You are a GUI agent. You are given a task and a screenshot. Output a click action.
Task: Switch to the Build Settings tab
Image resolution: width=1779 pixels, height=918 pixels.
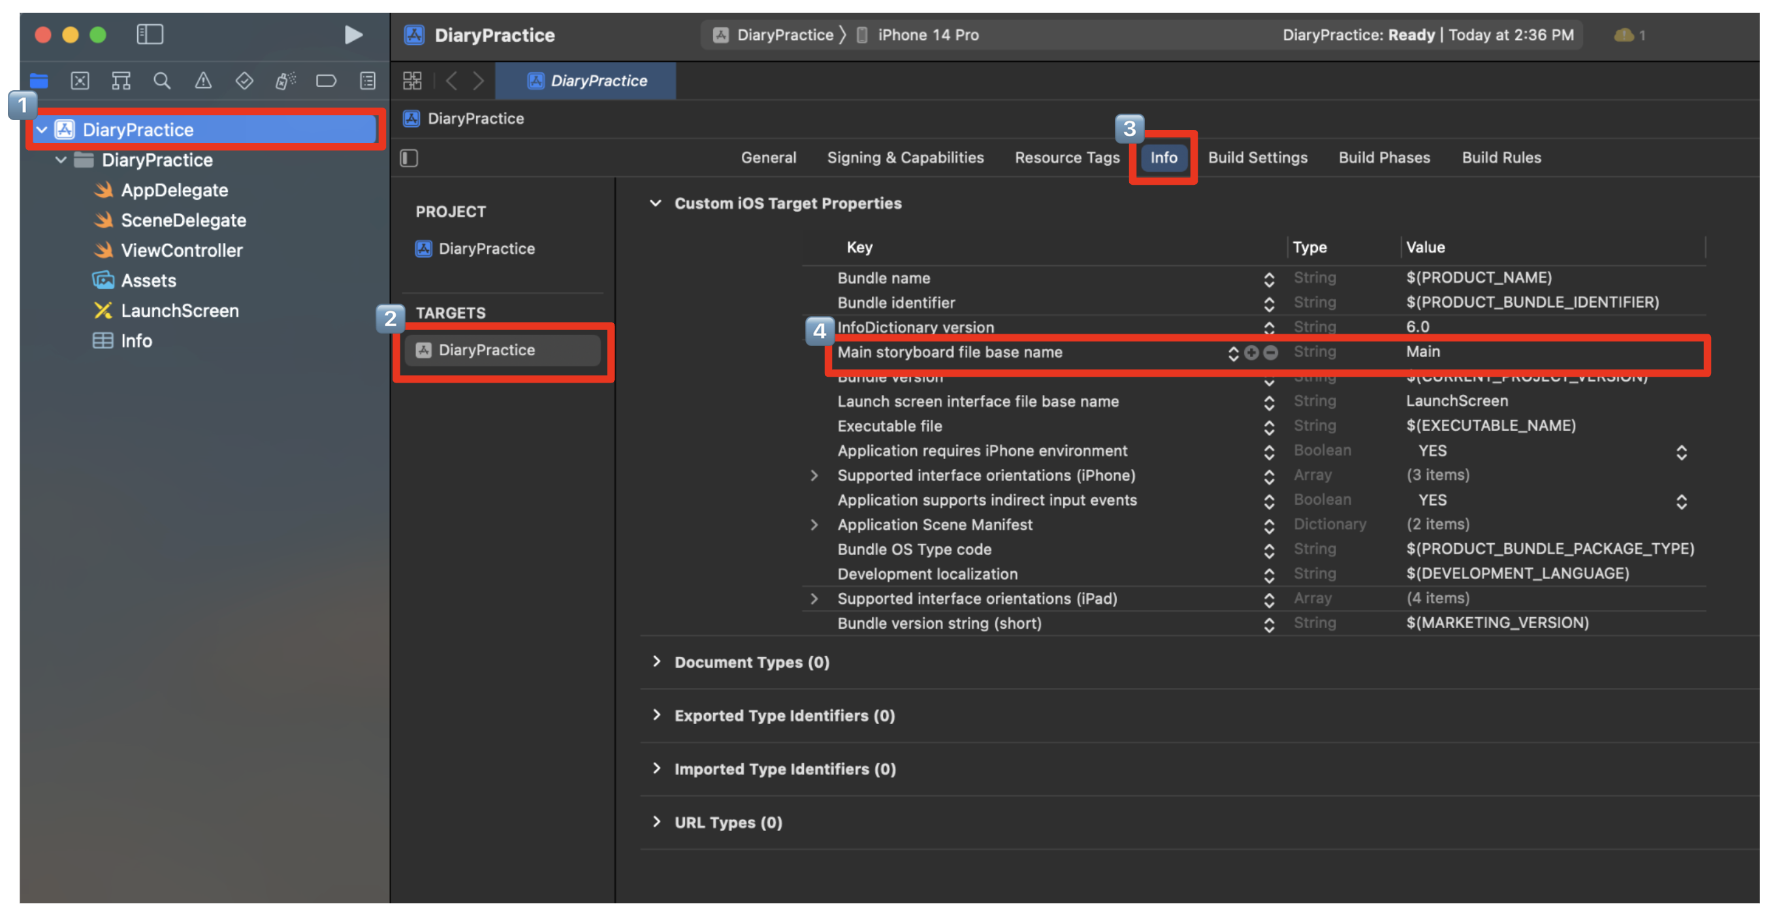point(1258,157)
